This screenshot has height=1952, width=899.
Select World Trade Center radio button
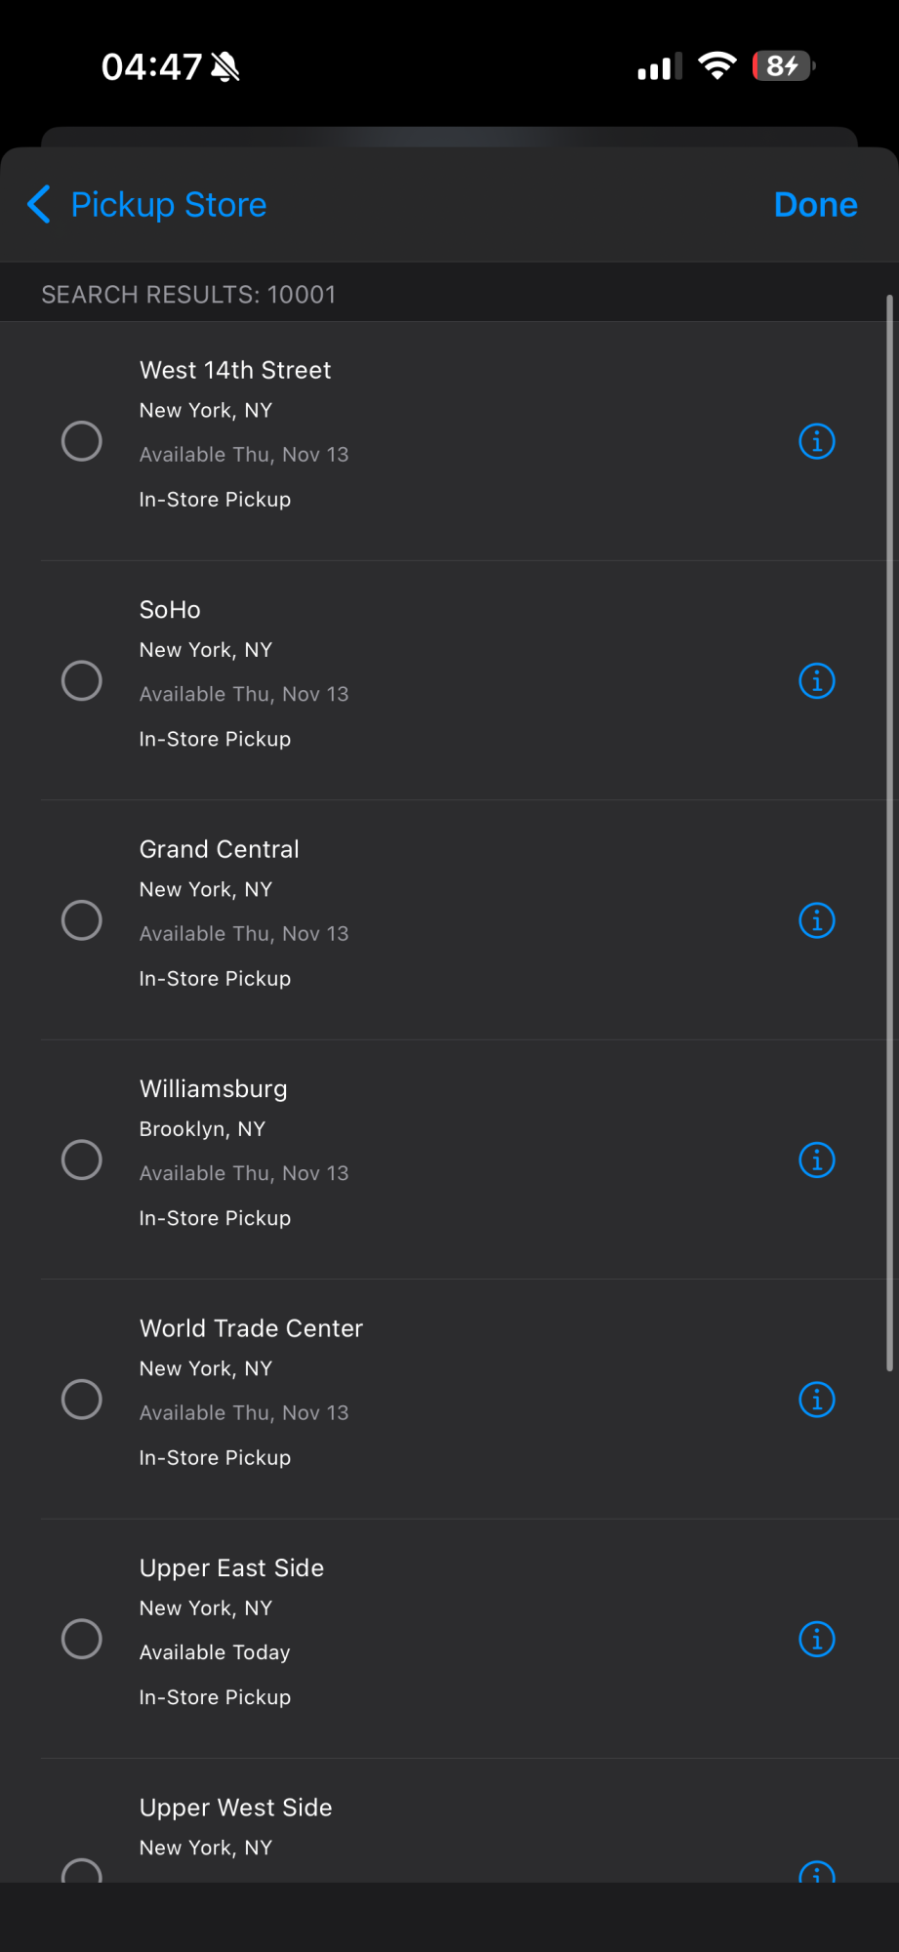pyautogui.click(x=82, y=1400)
